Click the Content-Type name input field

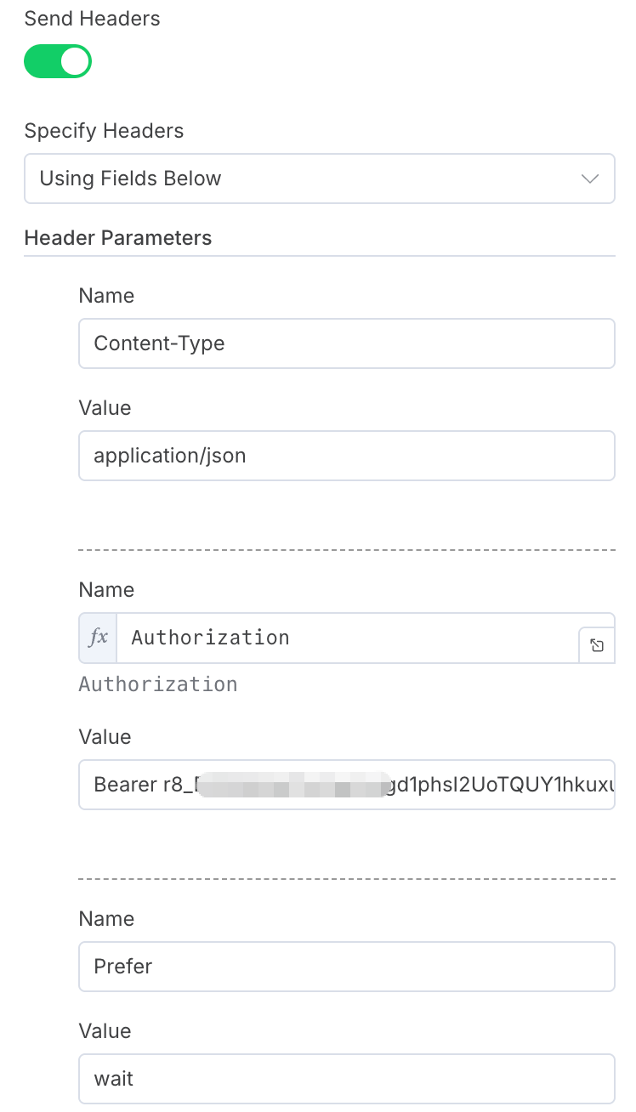click(346, 343)
